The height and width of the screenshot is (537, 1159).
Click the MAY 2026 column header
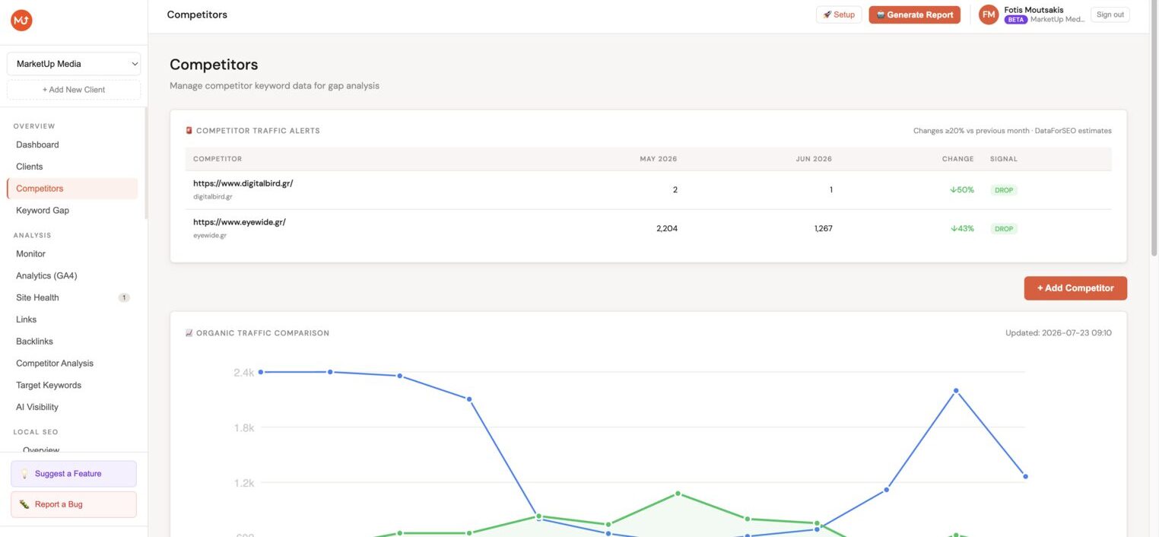659,159
